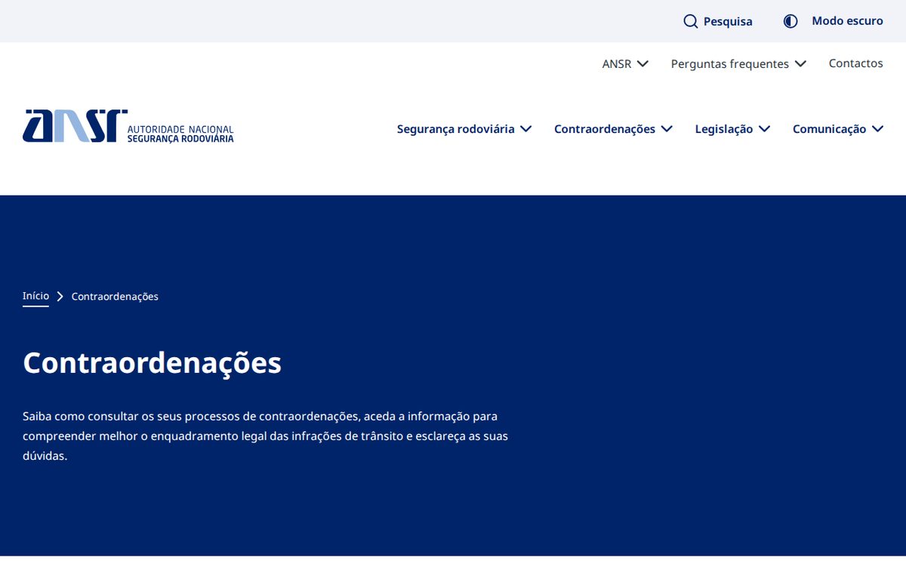
Task: Follow the Início breadcrumb link
Action: pyautogui.click(x=35, y=296)
